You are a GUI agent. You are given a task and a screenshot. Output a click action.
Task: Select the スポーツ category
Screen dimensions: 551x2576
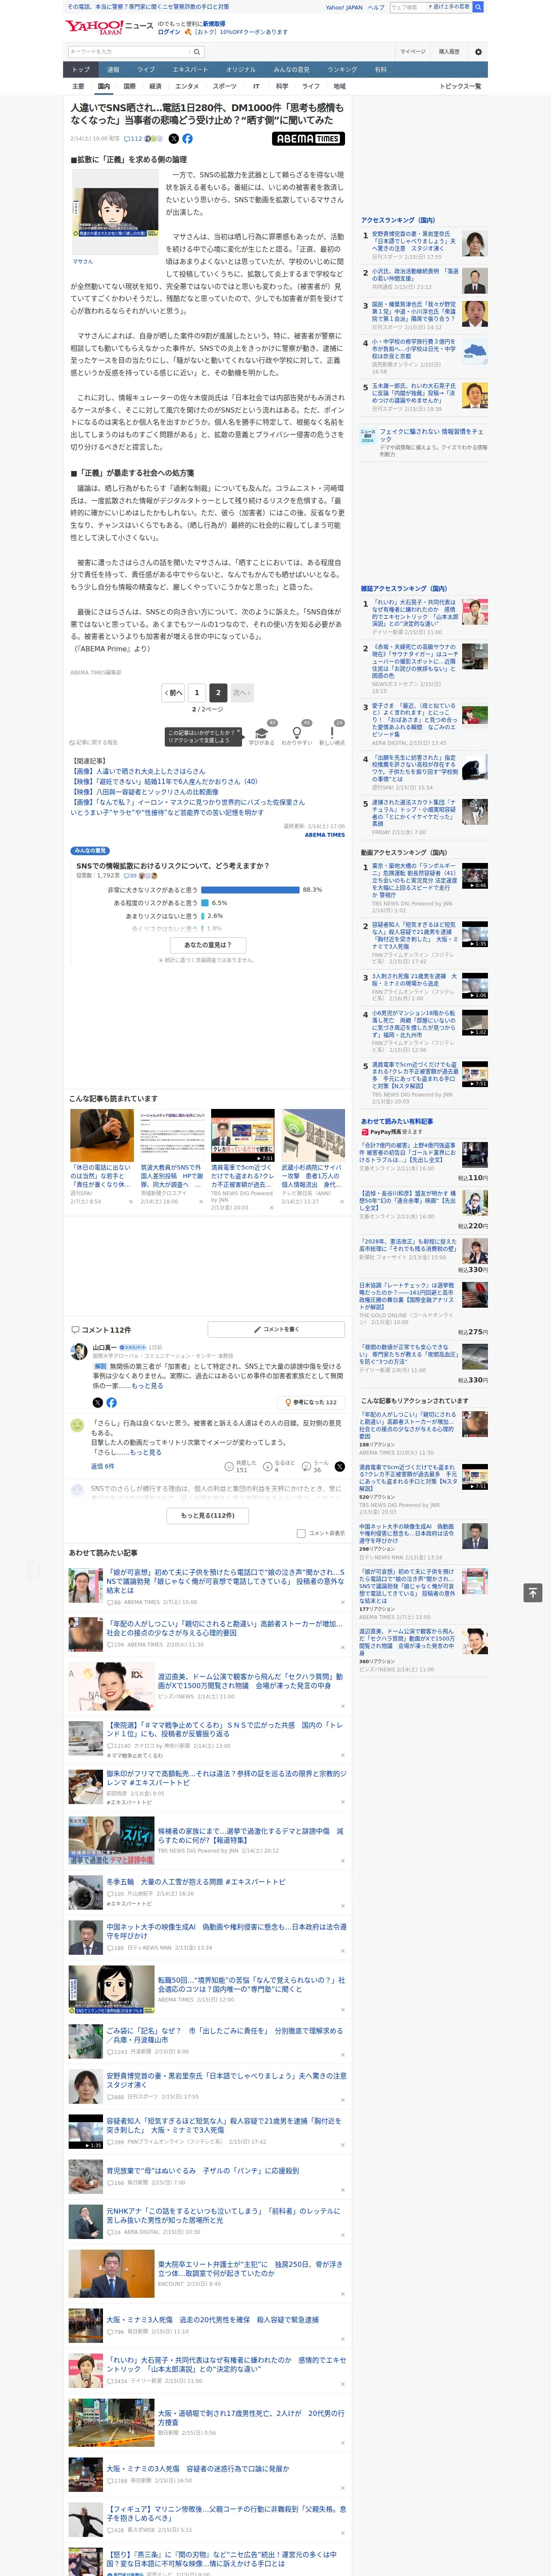click(x=225, y=86)
